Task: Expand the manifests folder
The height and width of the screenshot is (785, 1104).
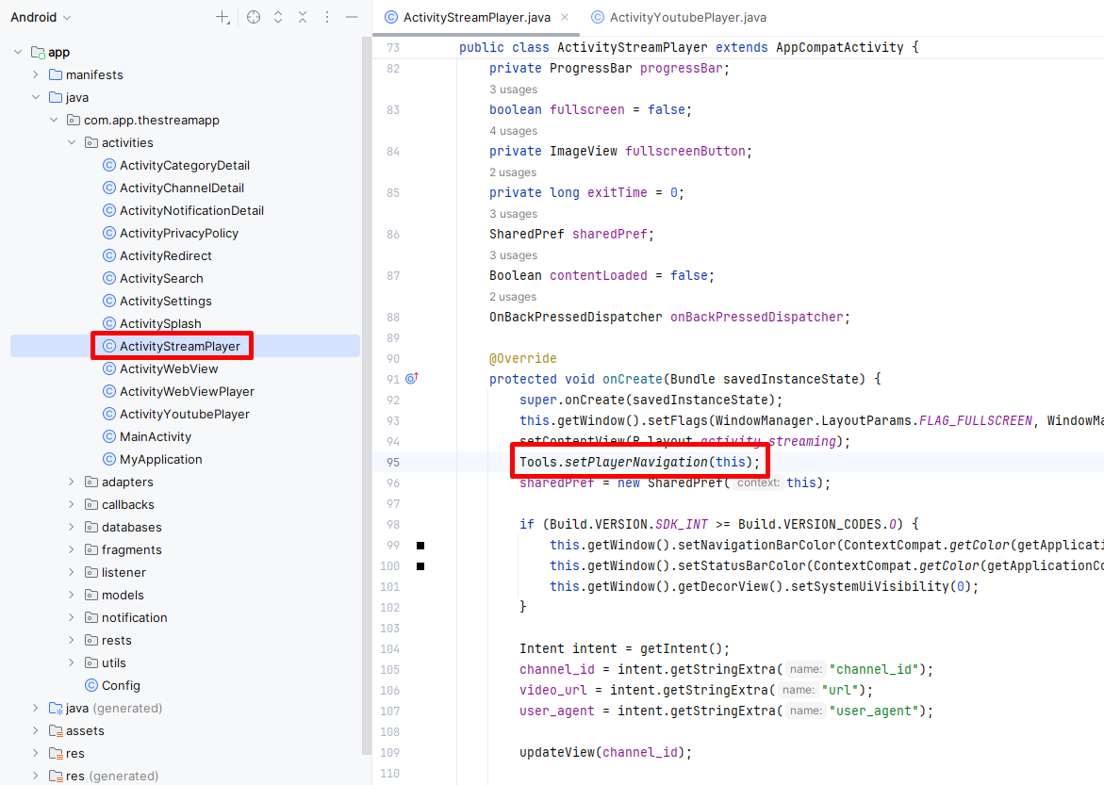Action: click(x=36, y=74)
